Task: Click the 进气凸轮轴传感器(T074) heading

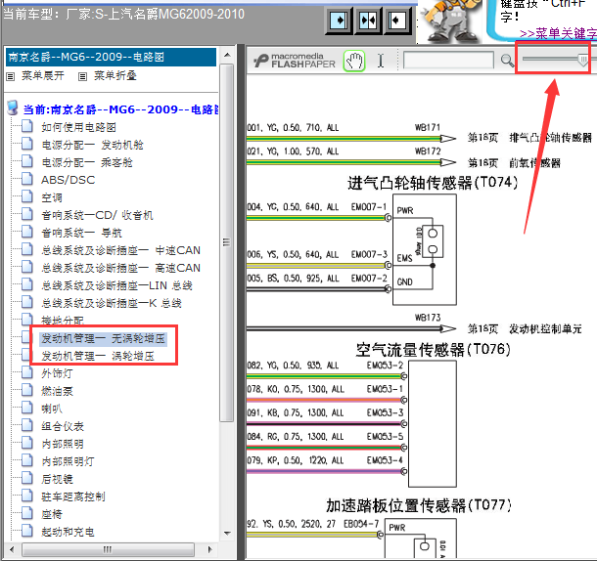Action: (433, 183)
